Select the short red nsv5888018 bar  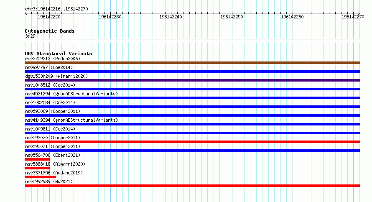tap(37, 168)
